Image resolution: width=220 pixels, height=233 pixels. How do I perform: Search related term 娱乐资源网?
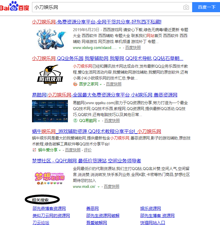pos(151,208)
